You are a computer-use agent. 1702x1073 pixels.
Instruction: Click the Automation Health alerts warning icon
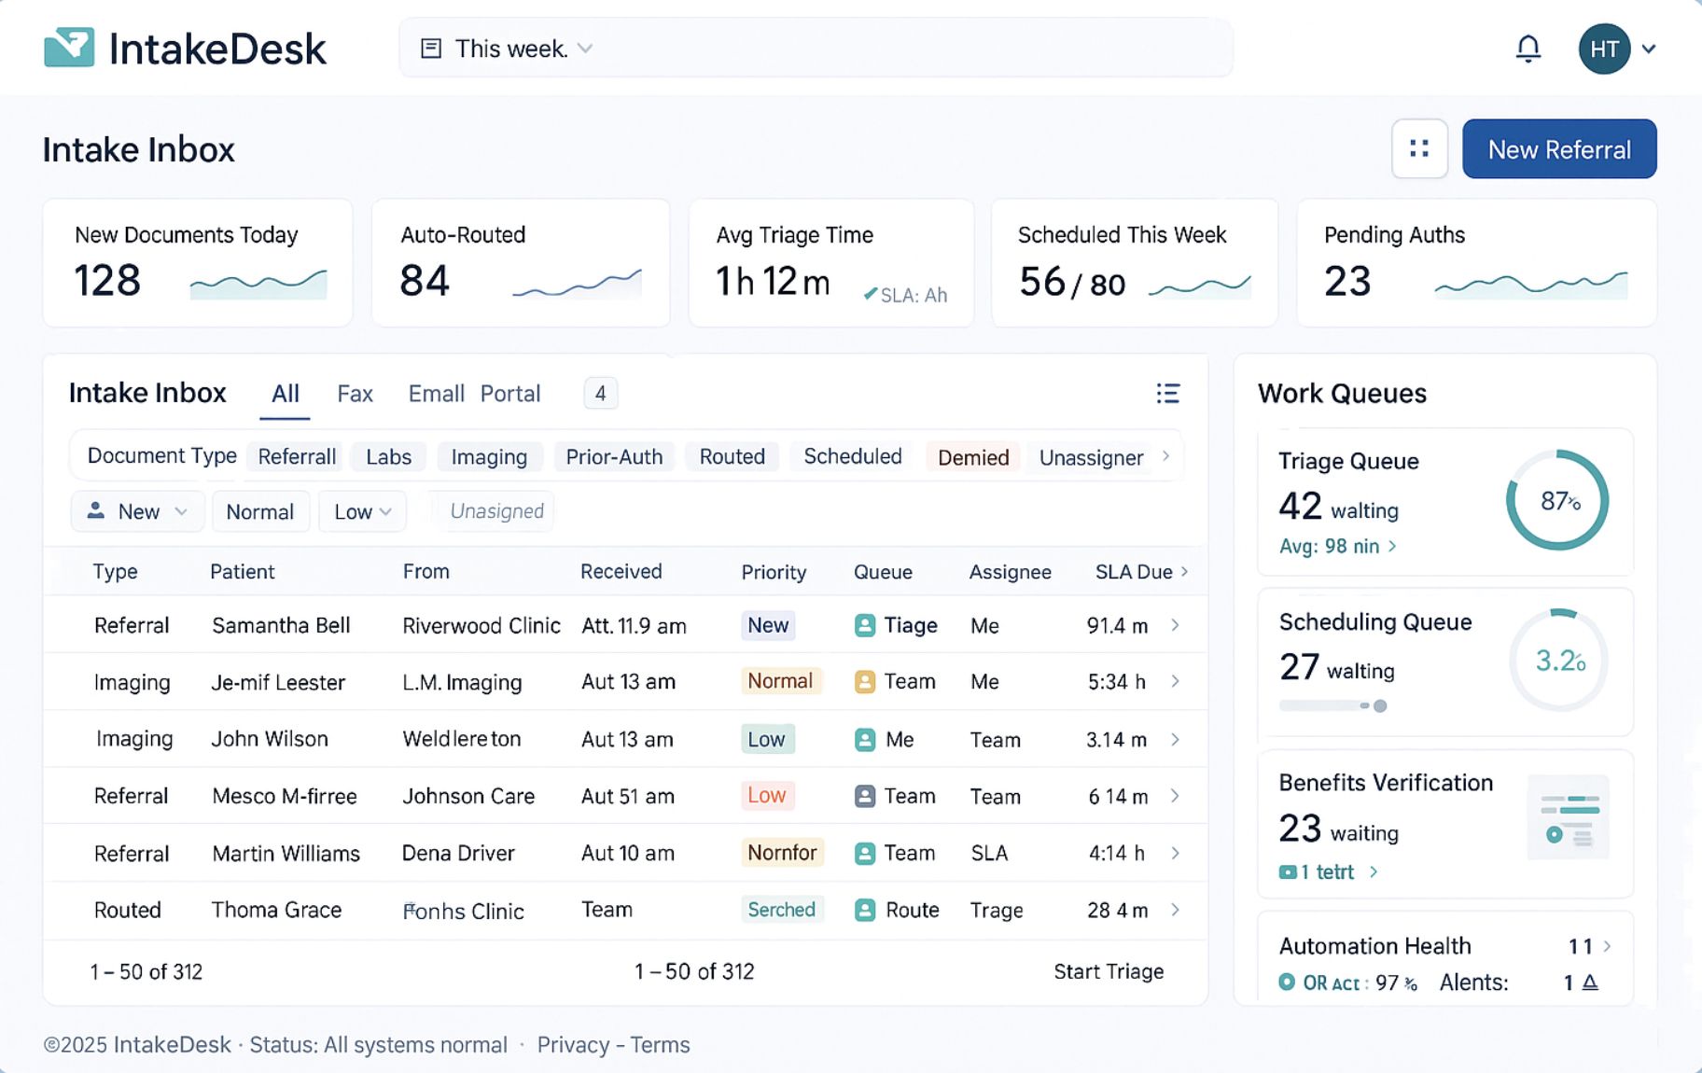click(x=1591, y=982)
